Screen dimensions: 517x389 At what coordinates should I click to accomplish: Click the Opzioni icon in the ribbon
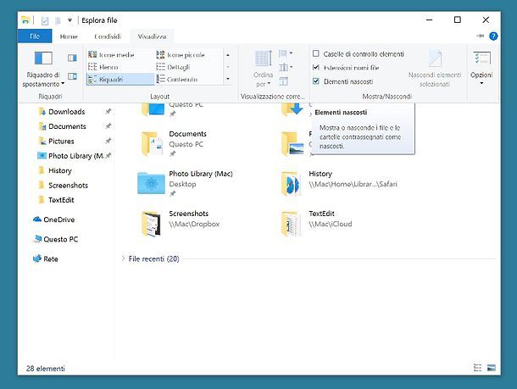click(481, 66)
